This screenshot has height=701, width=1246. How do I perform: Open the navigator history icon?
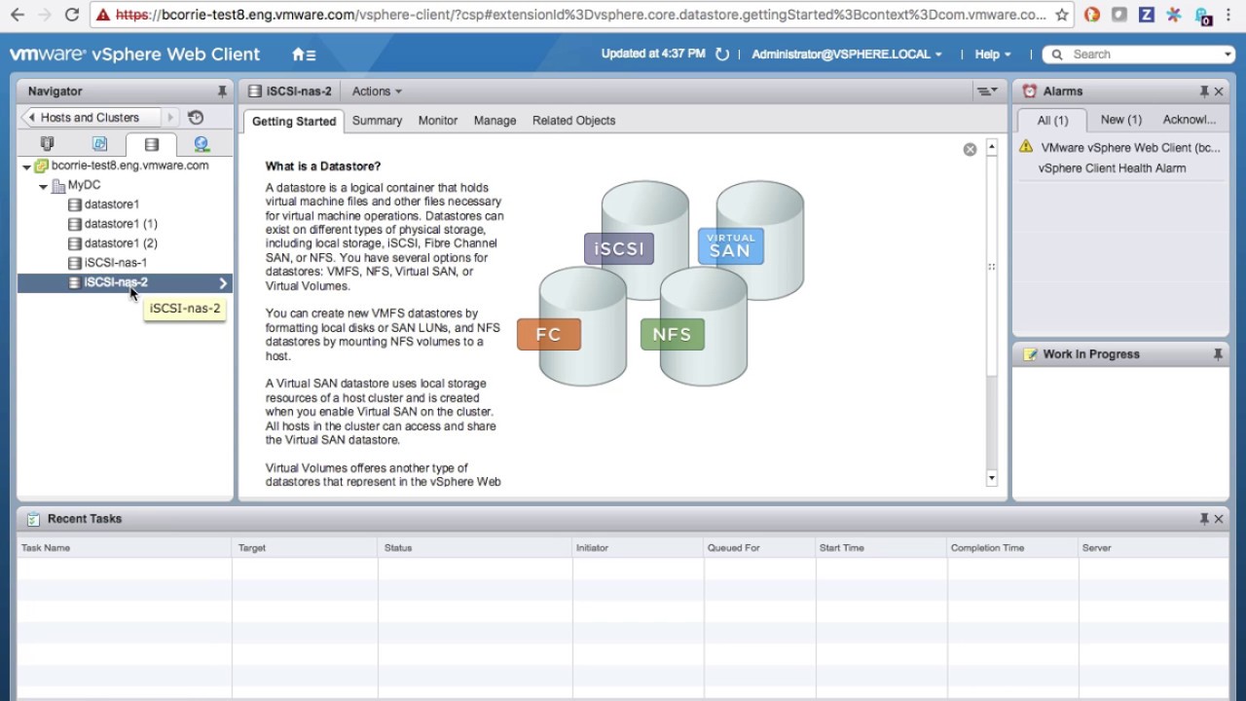pyautogui.click(x=196, y=117)
